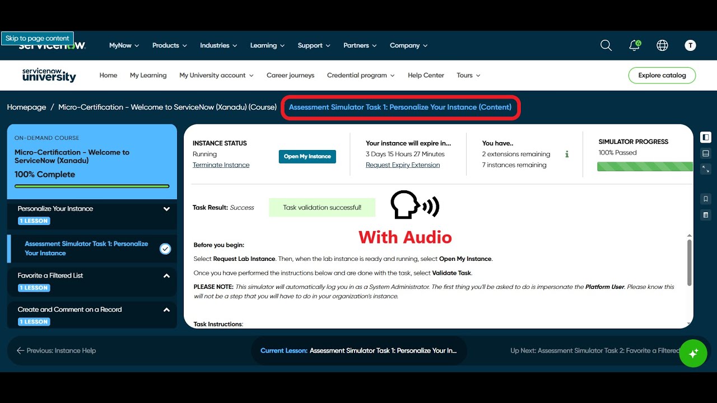Image resolution: width=717 pixels, height=403 pixels.
Task: Click Request Expiry Extension link
Action: tap(403, 165)
